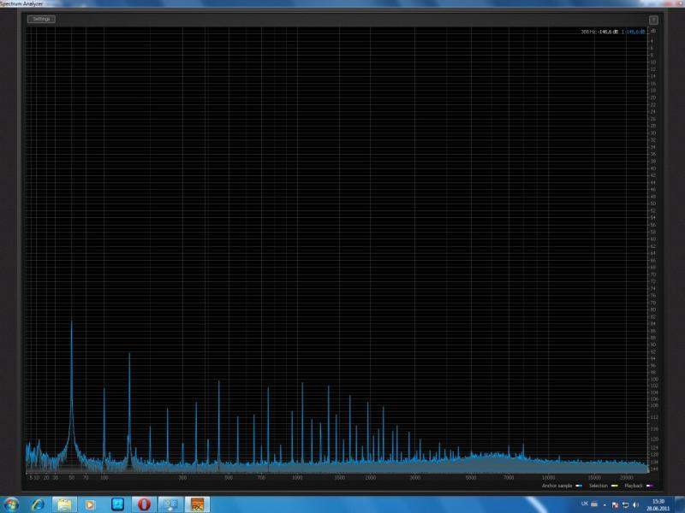Open Windows Explorer folder icon on taskbar
The image size is (685, 513).
tap(64, 504)
